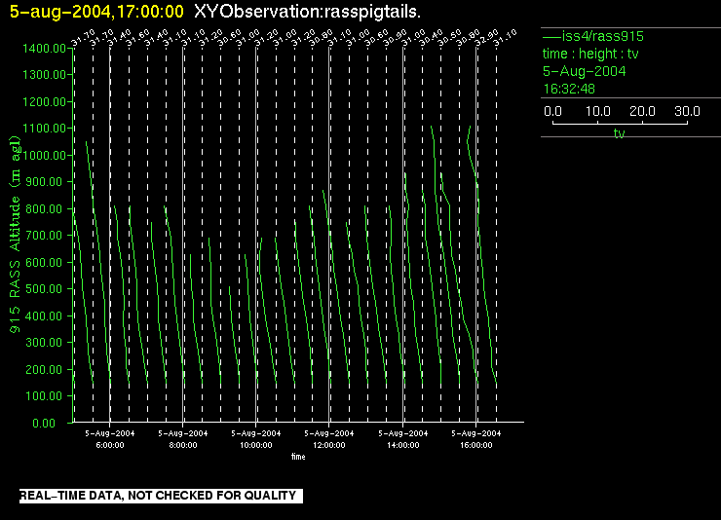
Task: Click the 'time' x-axis label
Action: (297, 455)
